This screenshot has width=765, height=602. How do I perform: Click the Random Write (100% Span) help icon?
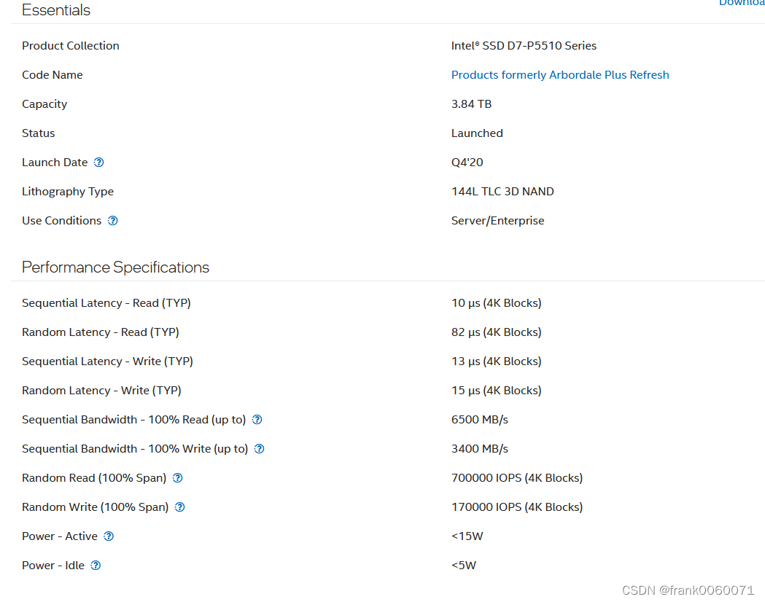[179, 507]
